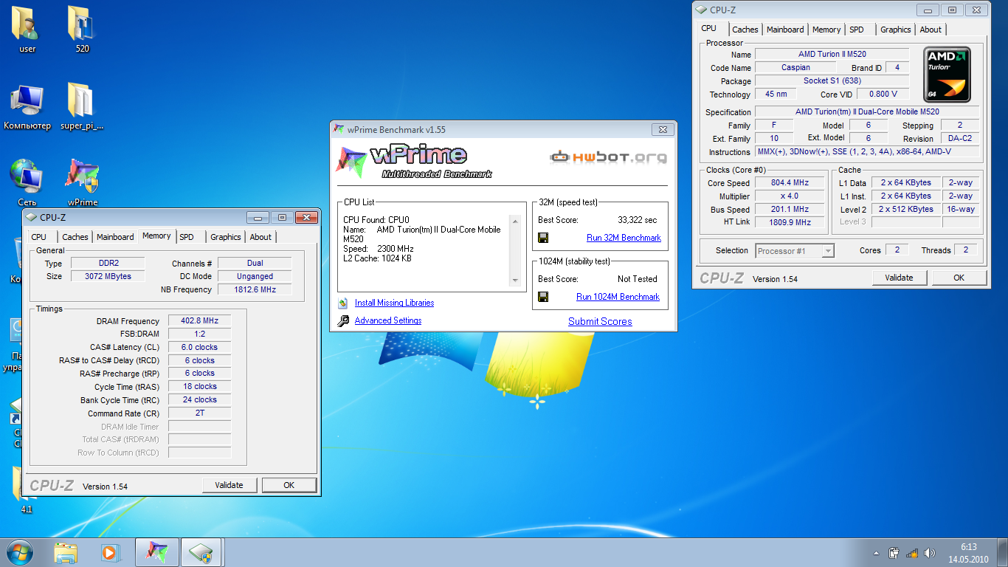Viewport: 1008px width, 567px height.
Task: Click OK in the Memory CPU-Z window
Action: (289, 485)
